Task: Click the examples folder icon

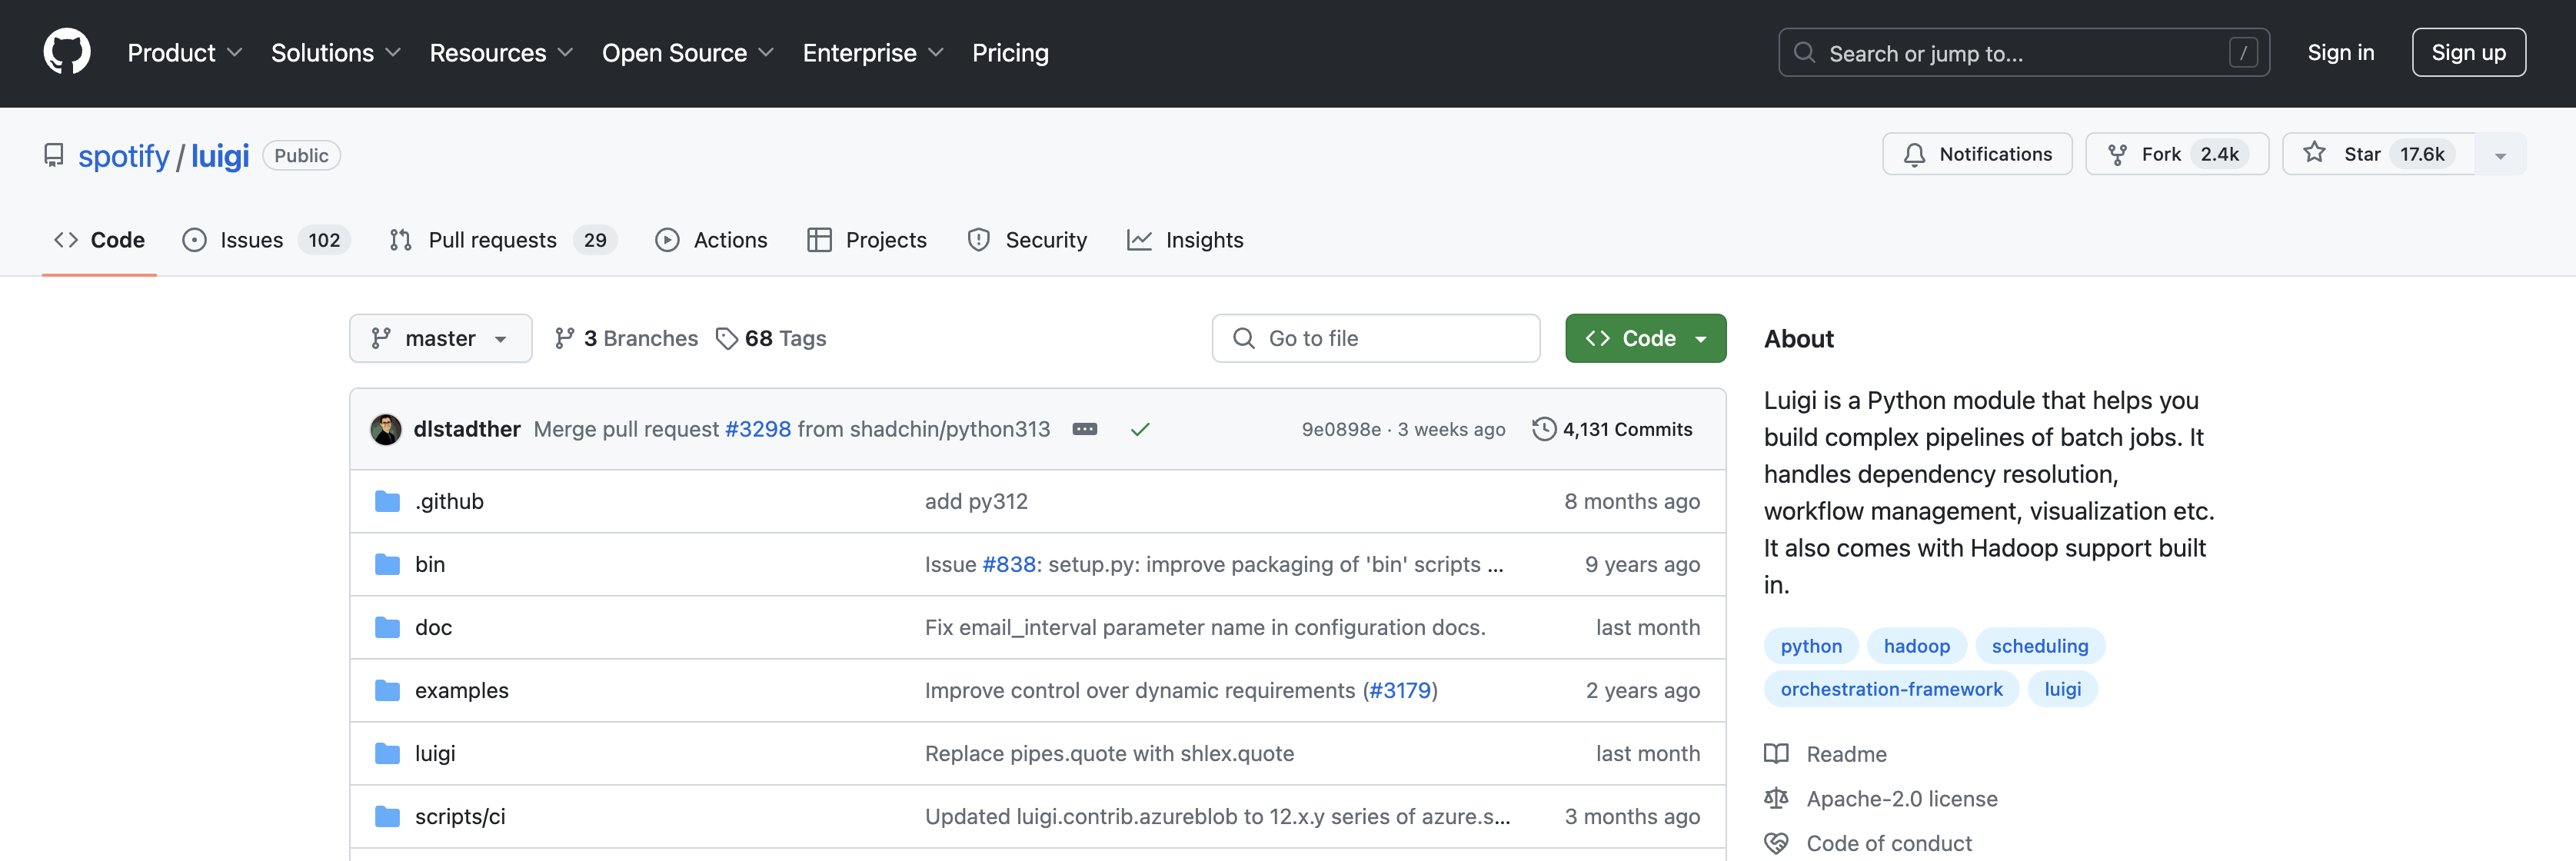Action: [x=387, y=691]
